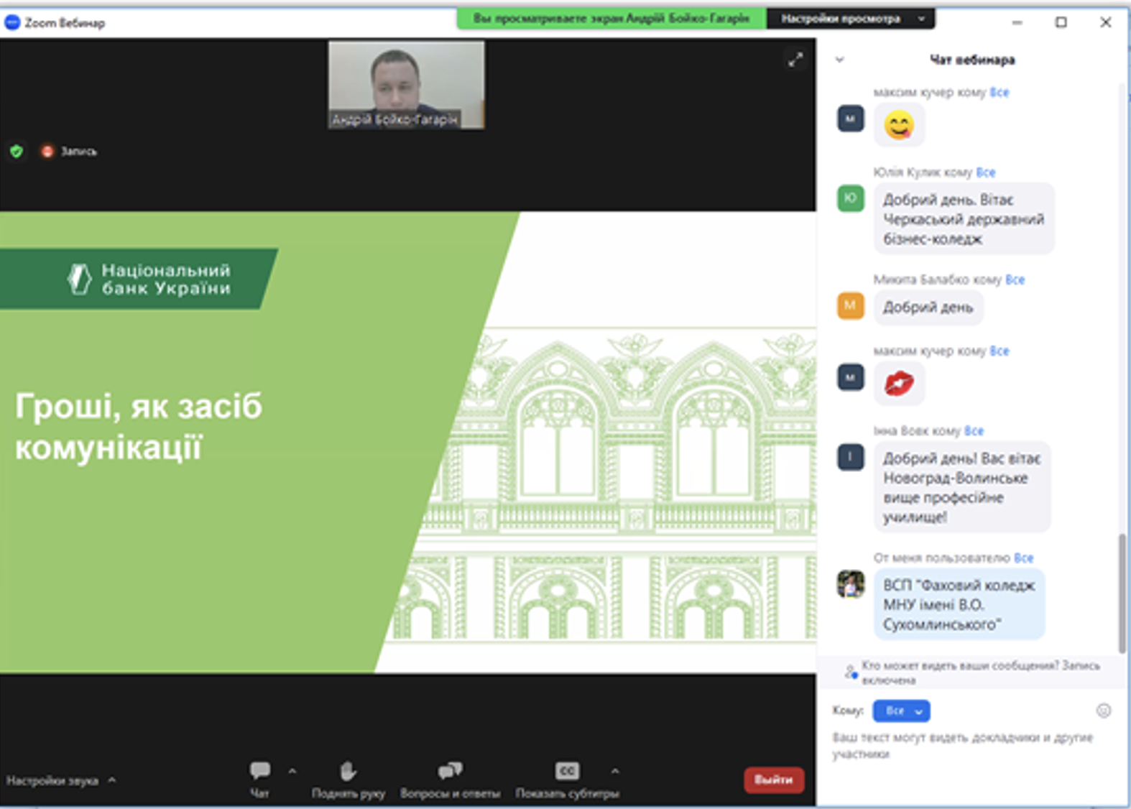Click the Чат вебинара panel title
This screenshot has width=1131, height=809.
pos(972,60)
